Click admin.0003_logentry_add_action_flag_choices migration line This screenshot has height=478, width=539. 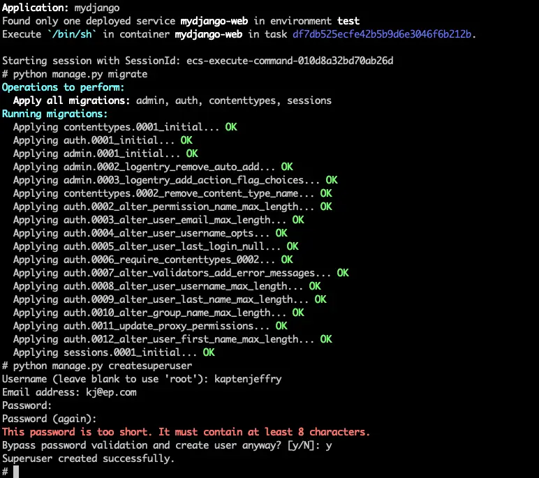pos(175,180)
